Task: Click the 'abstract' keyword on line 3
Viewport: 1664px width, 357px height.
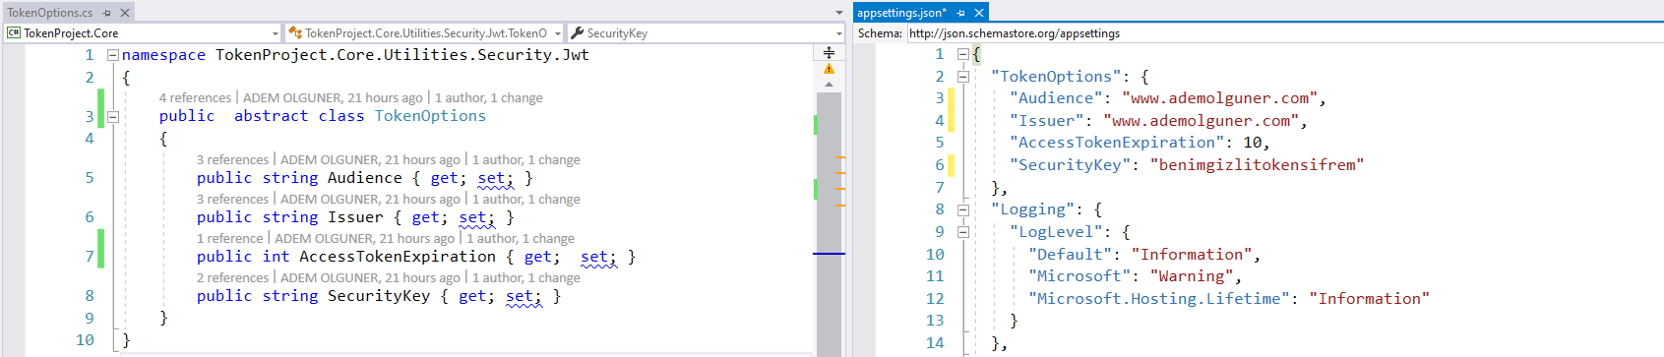Action: (x=271, y=116)
